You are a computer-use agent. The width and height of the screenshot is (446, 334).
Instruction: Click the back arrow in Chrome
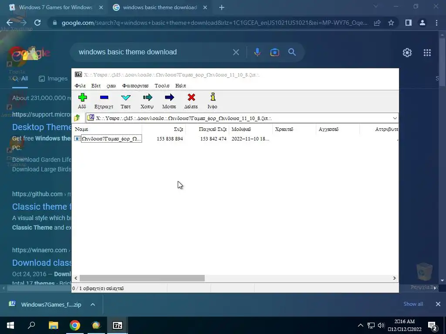click(x=10, y=23)
